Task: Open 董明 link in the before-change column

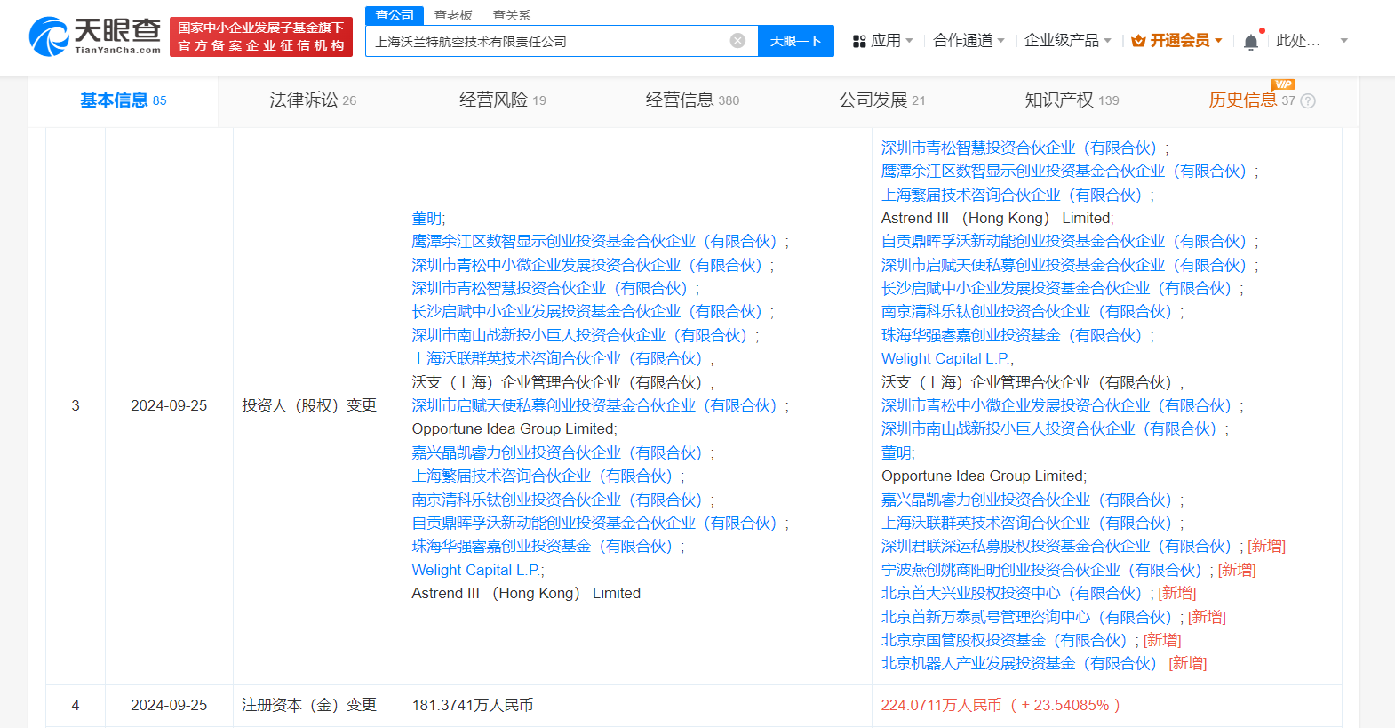Action: pos(426,218)
